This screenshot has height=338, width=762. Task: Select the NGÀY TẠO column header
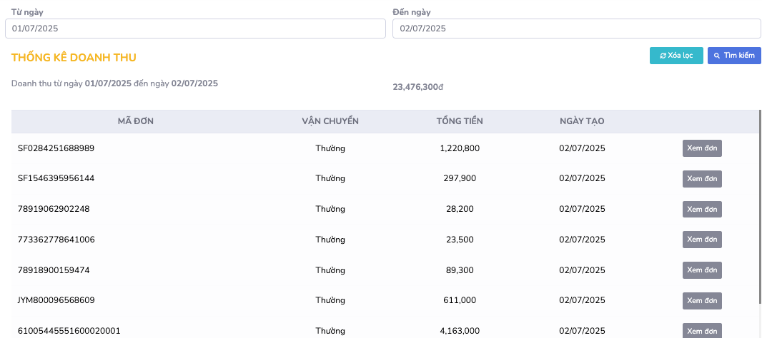tap(582, 121)
